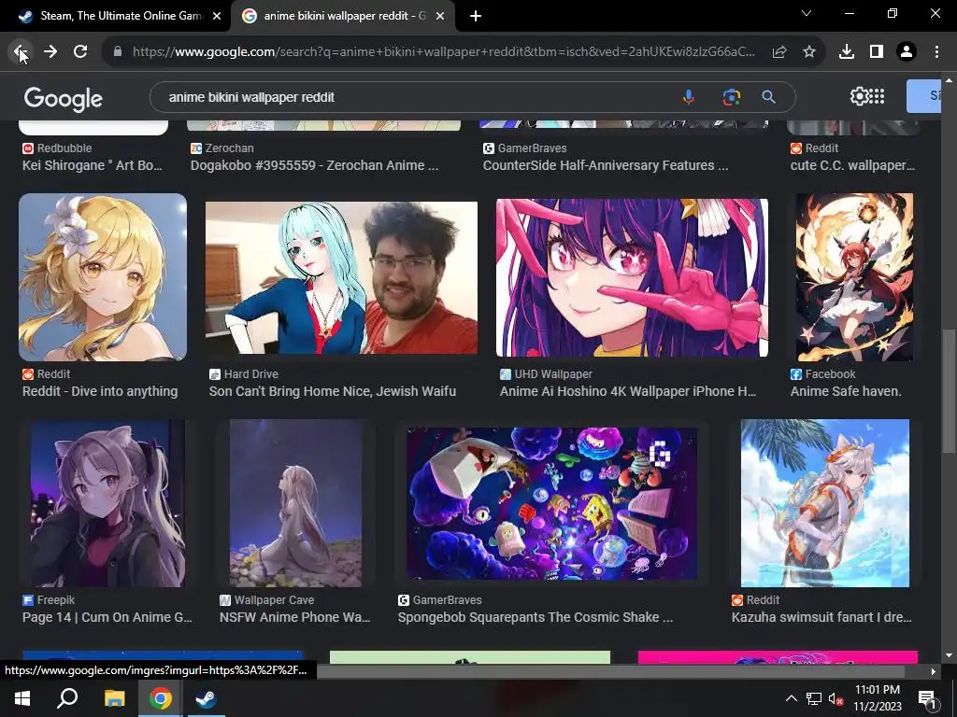Click the horizontal scrollbar right arrow
This screenshot has width=957, height=717.
pos(934,671)
